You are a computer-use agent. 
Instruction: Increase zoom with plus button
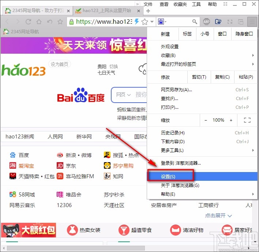231,120
